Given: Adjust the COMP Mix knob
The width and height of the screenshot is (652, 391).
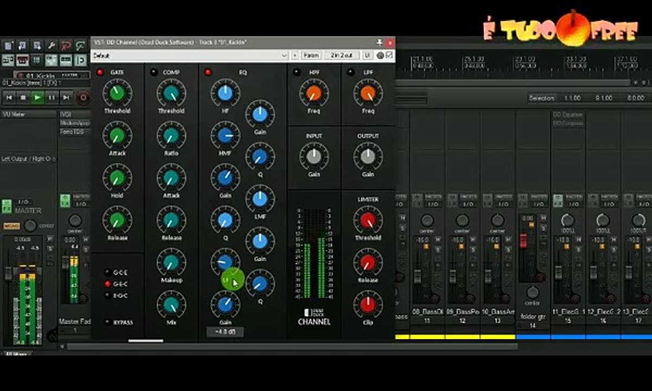Looking at the screenshot, I should coord(171,305).
